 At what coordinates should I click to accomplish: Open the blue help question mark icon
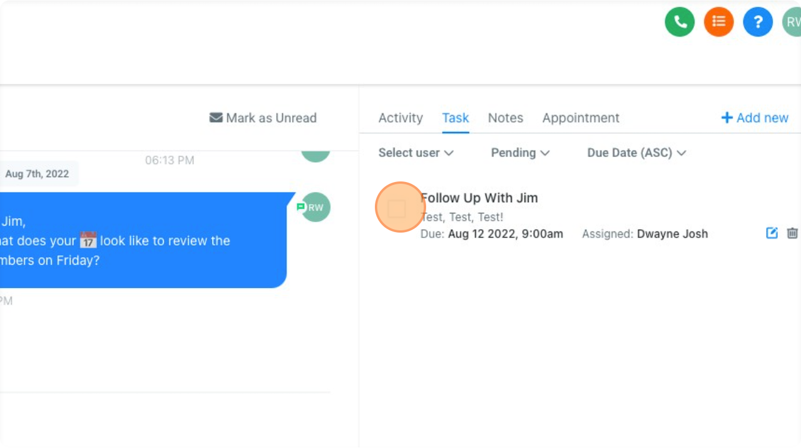click(758, 22)
